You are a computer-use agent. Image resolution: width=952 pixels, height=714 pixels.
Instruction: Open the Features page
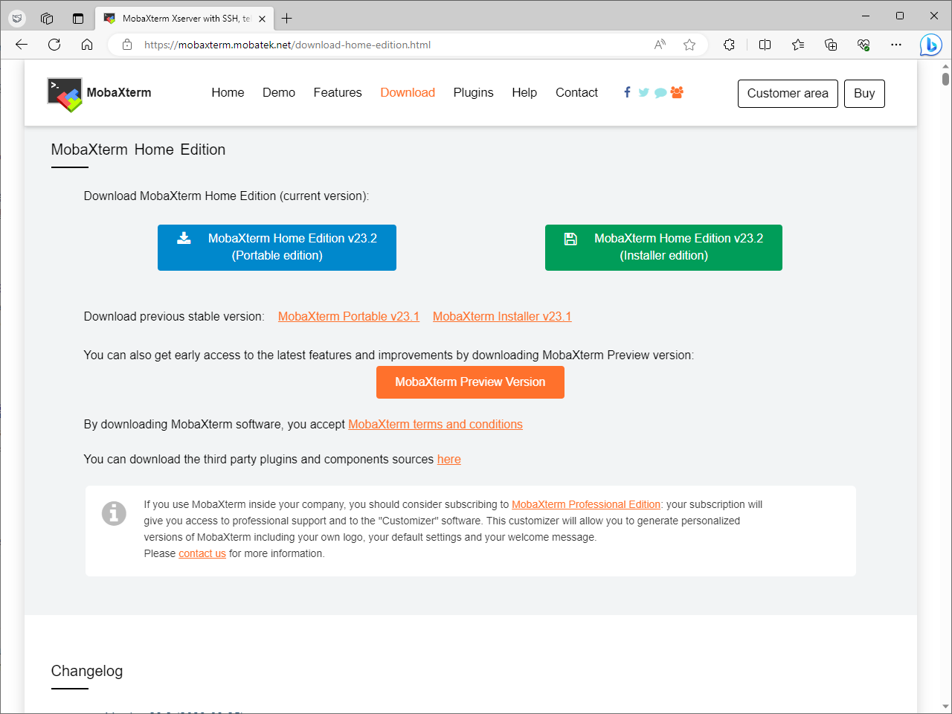coord(338,92)
